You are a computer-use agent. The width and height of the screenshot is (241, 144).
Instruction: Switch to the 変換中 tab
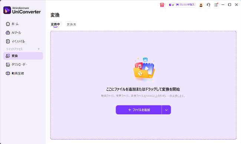click(x=55, y=24)
